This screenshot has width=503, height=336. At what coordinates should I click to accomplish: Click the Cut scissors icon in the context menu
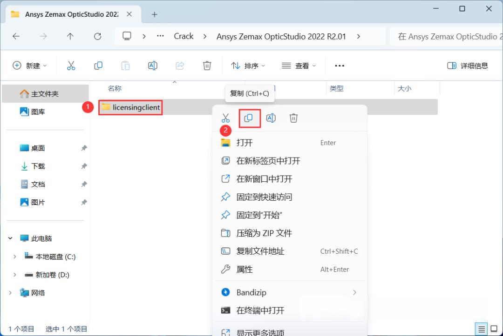click(x=225, y=118)
